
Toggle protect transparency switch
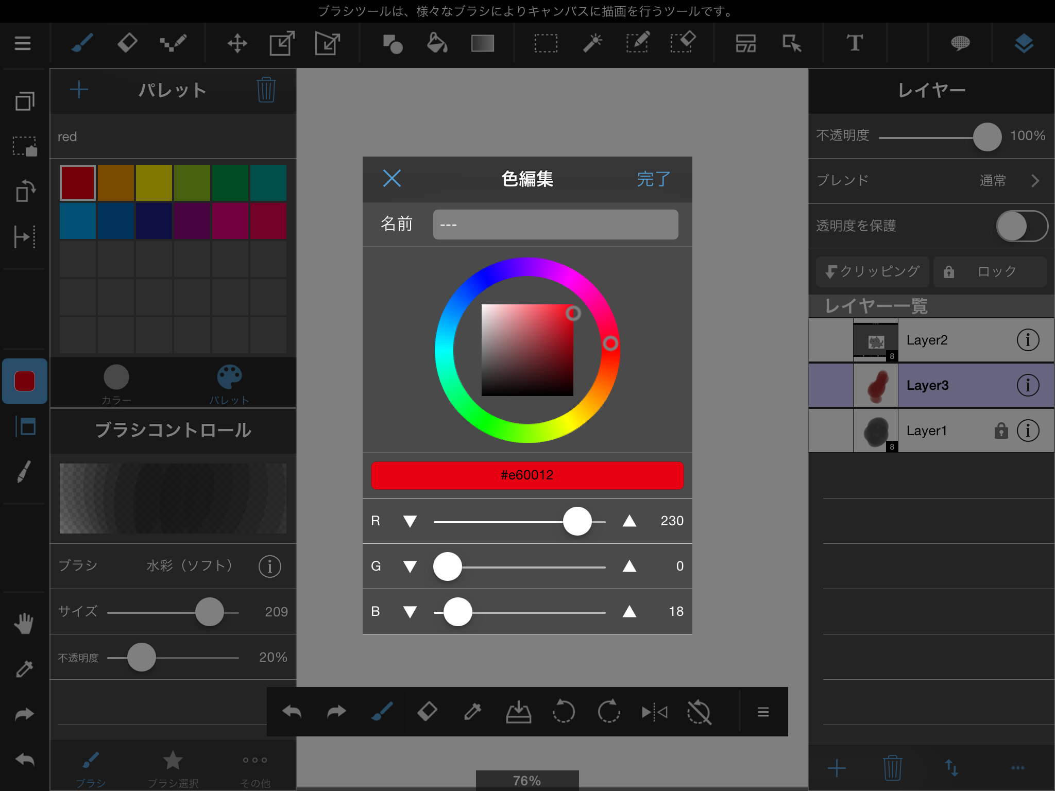click(x=1022, y=226)
